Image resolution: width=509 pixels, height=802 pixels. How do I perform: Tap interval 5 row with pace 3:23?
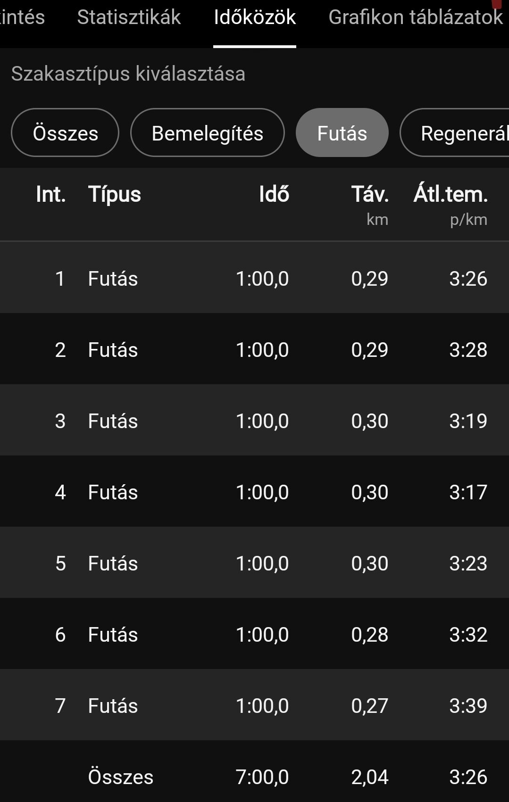coord(254,562)
